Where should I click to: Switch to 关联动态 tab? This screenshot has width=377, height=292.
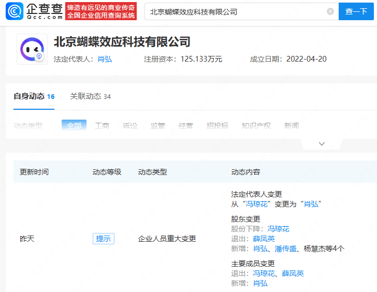tap(90, 97)
